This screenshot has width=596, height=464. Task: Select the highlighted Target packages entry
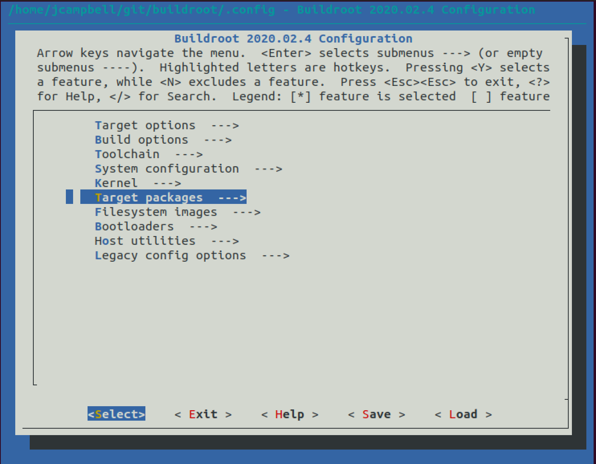[163, 197]
